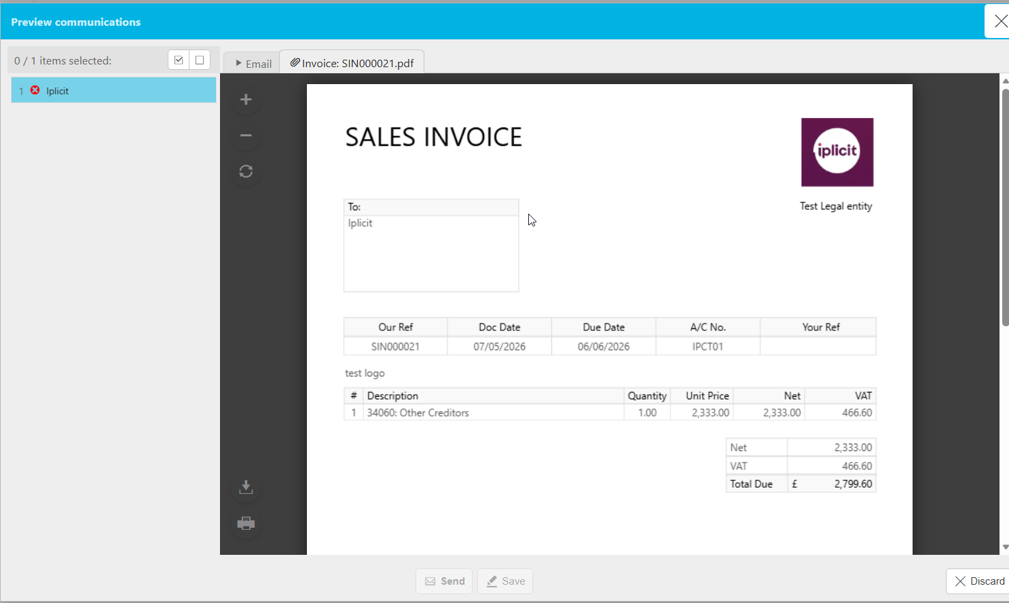Zoom in on the PDF preview
This screenshot has width=1009, height=603.
click(x=246, y=100)
